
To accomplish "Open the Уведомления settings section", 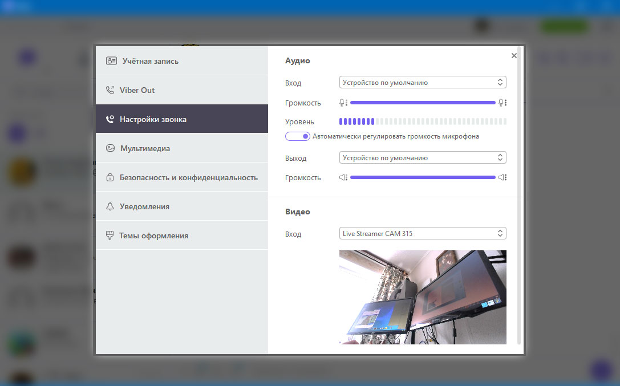I will click(x=182, y=206).
